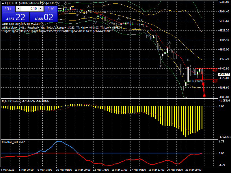The image size is (231, 173).
Task: Click the 0.10 volume input field
Action: [30, 9]
